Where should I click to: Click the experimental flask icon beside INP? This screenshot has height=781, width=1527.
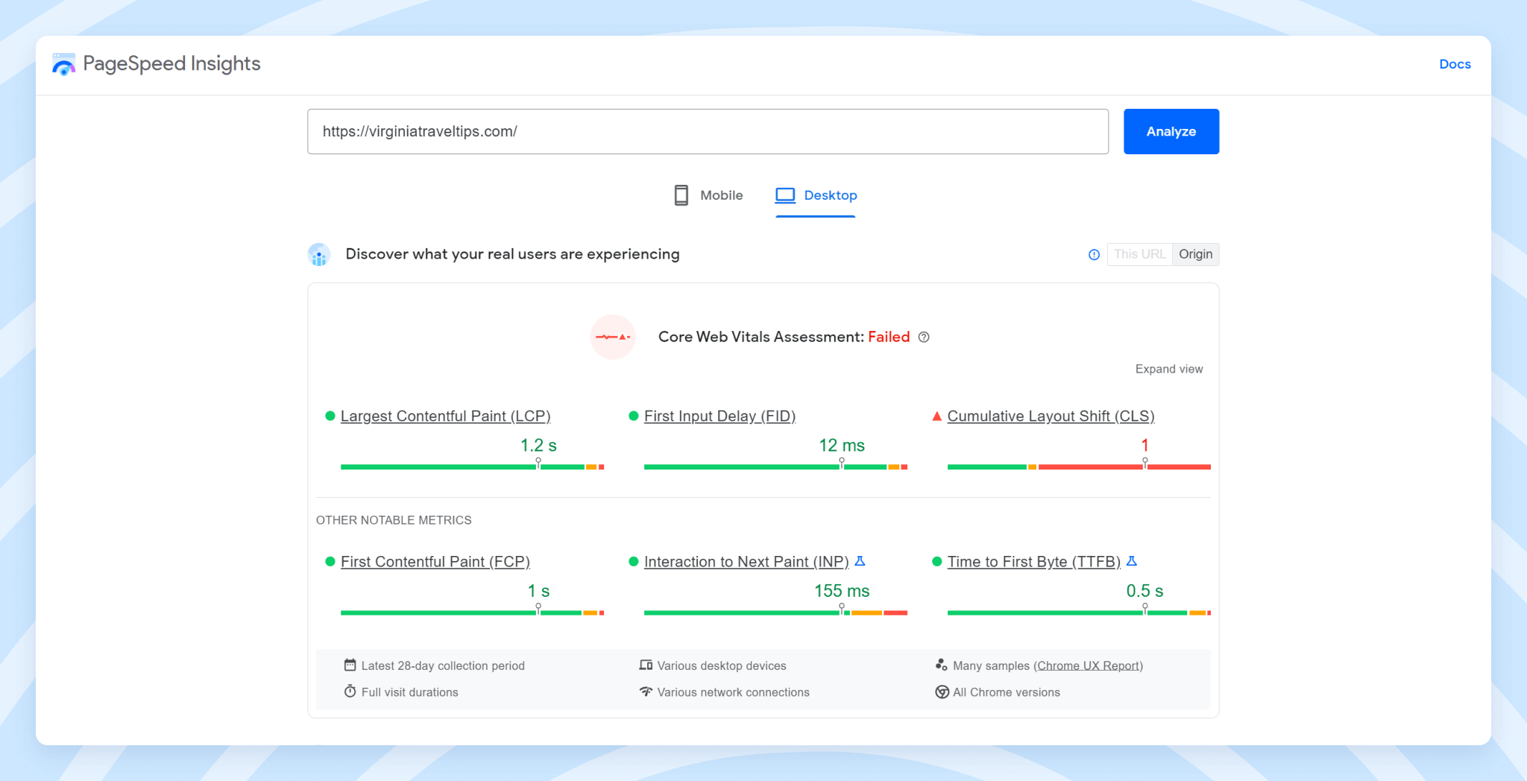point(860,561)
